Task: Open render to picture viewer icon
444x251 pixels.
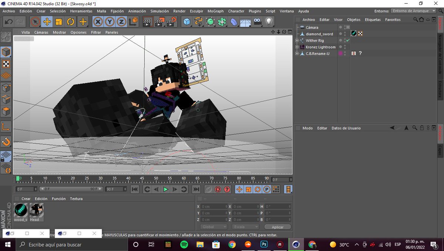Action: (x=159, y=22)
